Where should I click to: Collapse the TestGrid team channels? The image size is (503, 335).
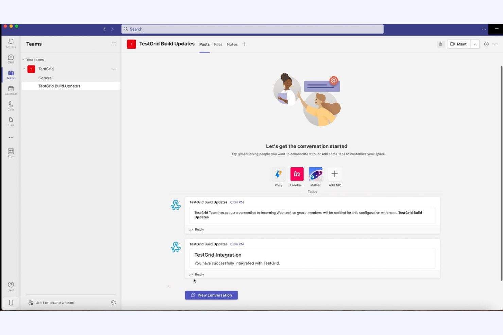24,69
